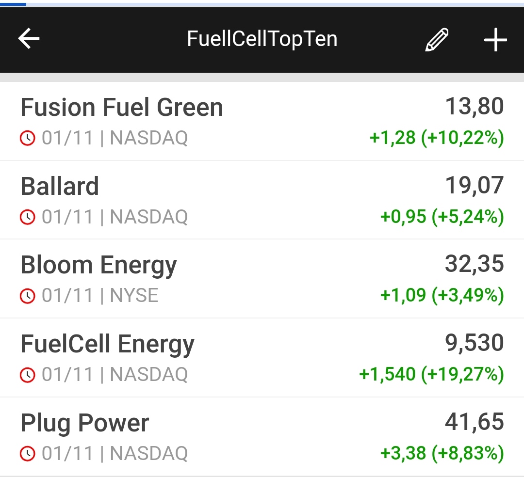Open the Fusion Fuel Green stock entry

coord(122,107)
